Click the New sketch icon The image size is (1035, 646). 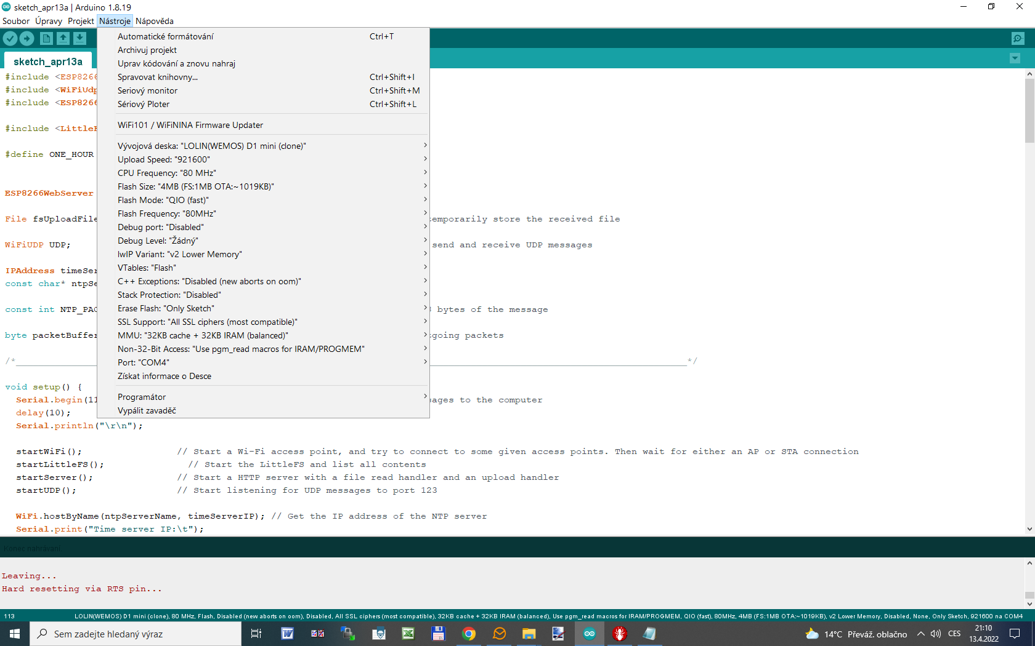[46, 38]
